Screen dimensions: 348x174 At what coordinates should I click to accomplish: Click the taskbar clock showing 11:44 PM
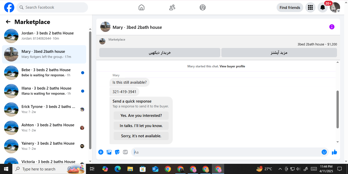tap(326, 169)
